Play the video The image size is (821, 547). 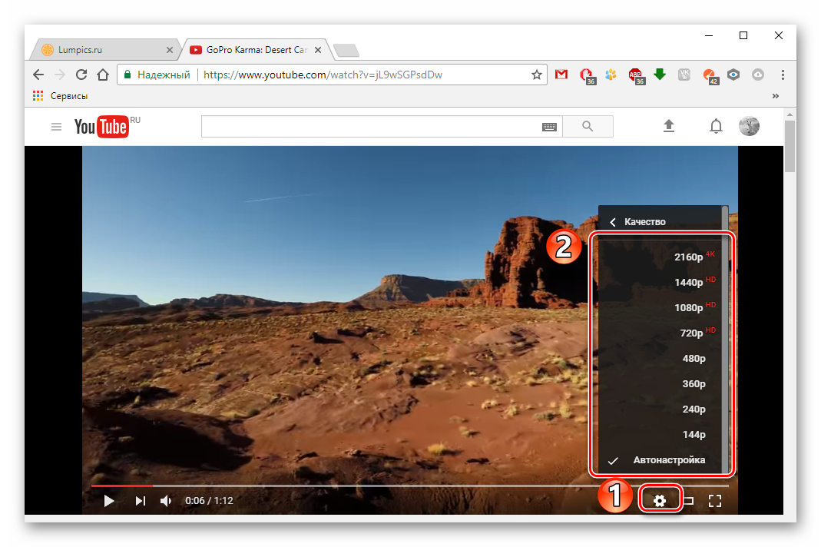pos(109,501)
